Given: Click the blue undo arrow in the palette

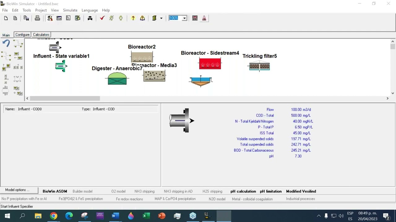Looking at the screenshot, I should 6,43.
